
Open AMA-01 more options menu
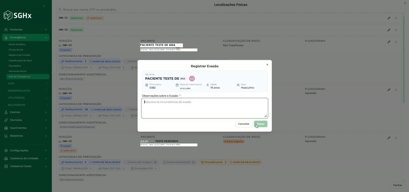click(x=396, y=18)
